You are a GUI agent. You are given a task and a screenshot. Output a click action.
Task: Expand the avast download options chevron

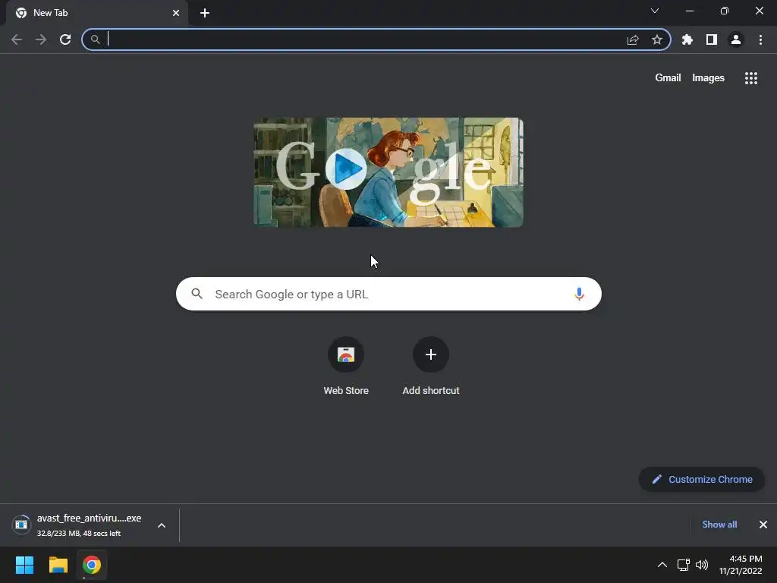point(162,525)
